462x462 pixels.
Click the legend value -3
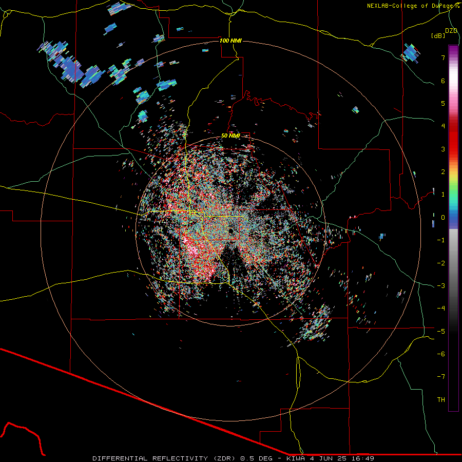(x=441, y=286)
